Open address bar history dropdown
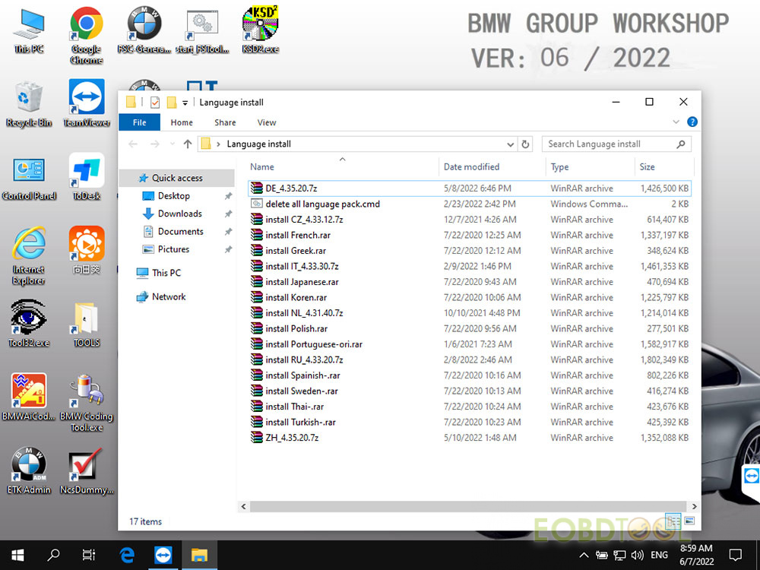The image size is (760, 570). (x=510, y=144)
